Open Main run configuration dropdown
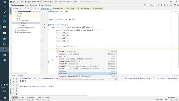The height and width of the screenshot is (101, 179). click(x=152, y=5)
